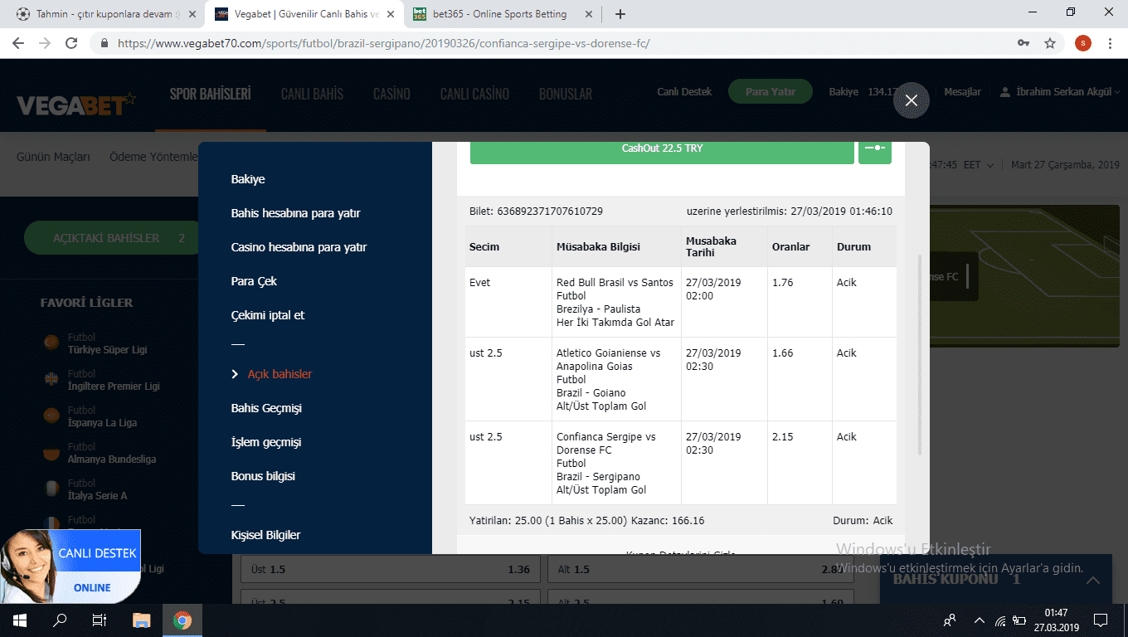
Task: Open the EET timezone dropdown
Action: (979, 165)
